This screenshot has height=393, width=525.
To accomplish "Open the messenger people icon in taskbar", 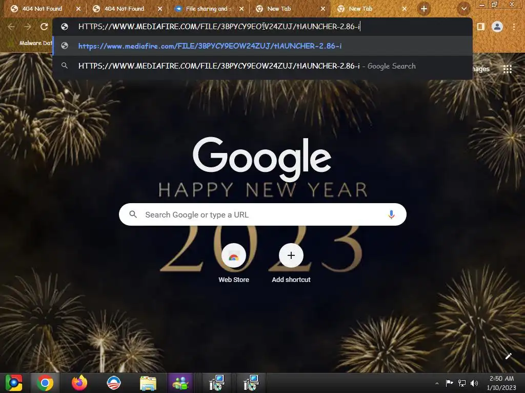I will tap(181, 383).
